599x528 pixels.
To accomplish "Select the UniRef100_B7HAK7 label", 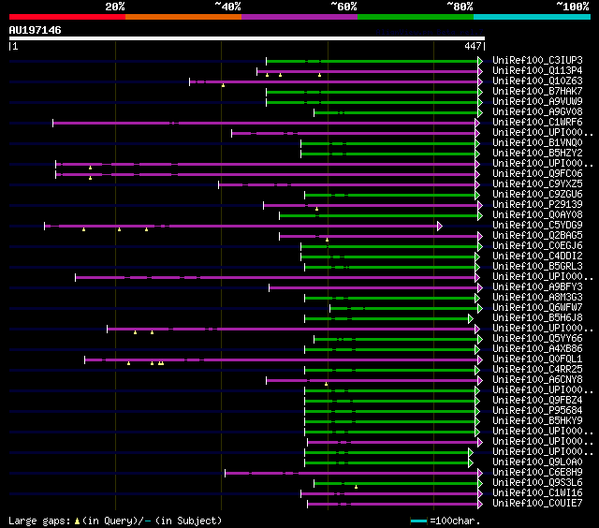I will pos(537,92).
